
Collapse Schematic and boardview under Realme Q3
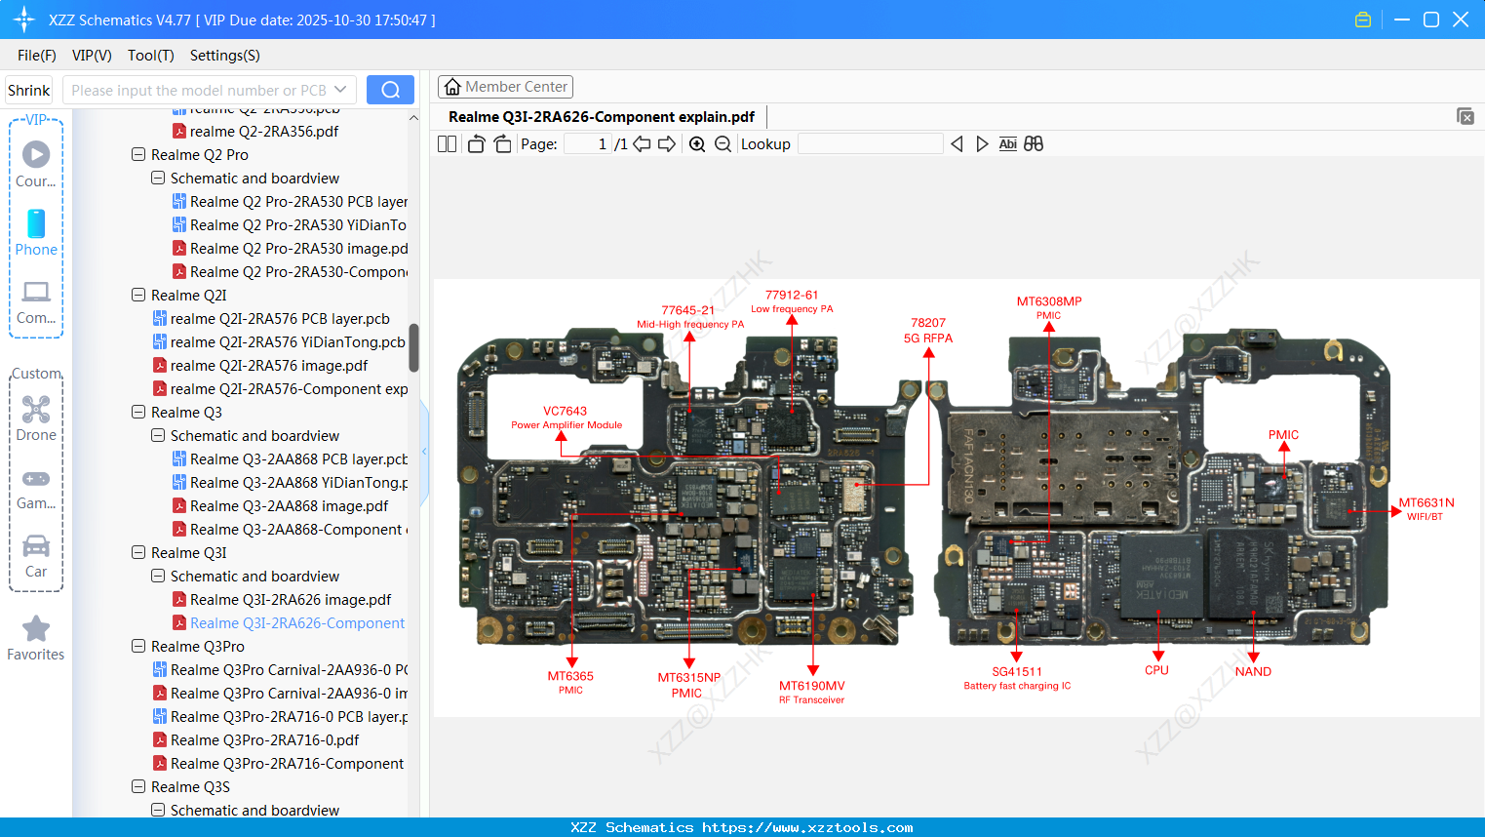158,436
